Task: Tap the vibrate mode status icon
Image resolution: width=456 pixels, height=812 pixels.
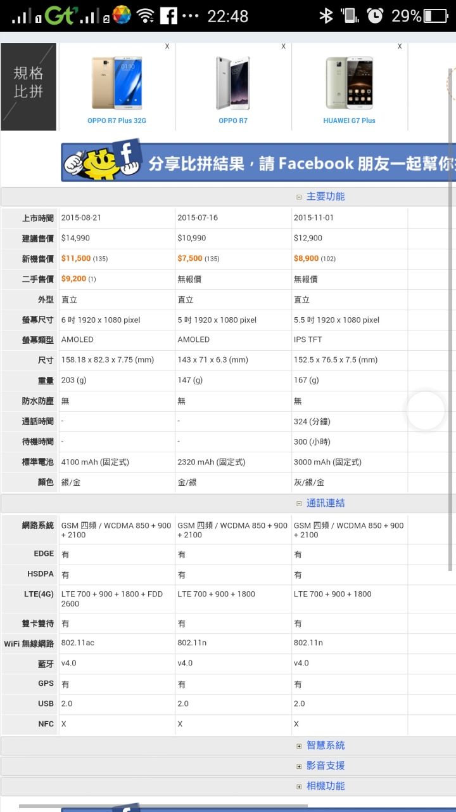Action: tap(349, 15)
